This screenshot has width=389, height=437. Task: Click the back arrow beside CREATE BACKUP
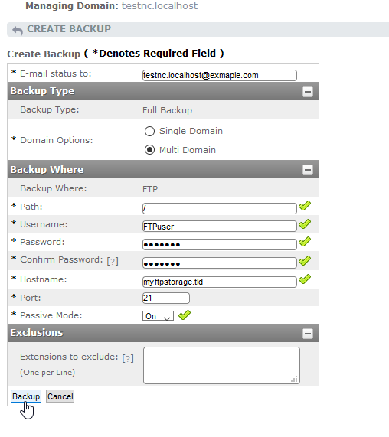(18, 30)
